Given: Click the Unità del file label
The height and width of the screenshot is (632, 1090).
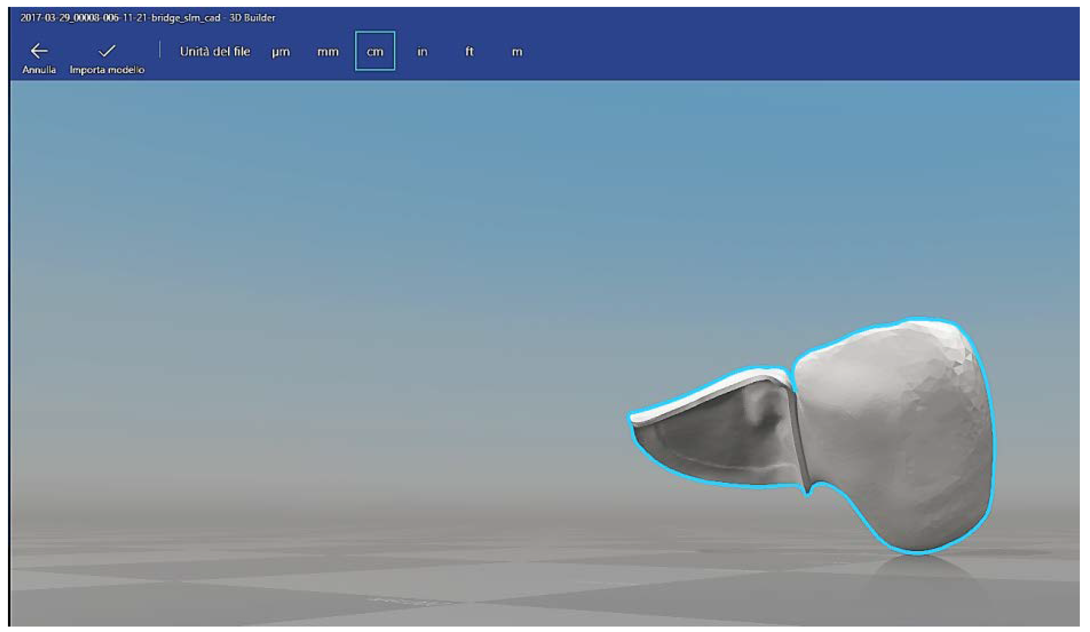Looking at the screenshot, I should coord(215,52).
